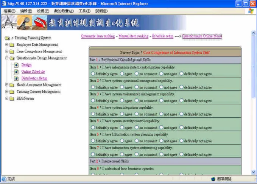Select 'definitely not agree' for Item 5

click(181, 127)
